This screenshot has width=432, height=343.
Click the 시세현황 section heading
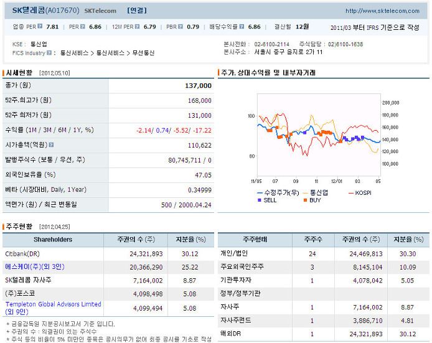[19, 73]
